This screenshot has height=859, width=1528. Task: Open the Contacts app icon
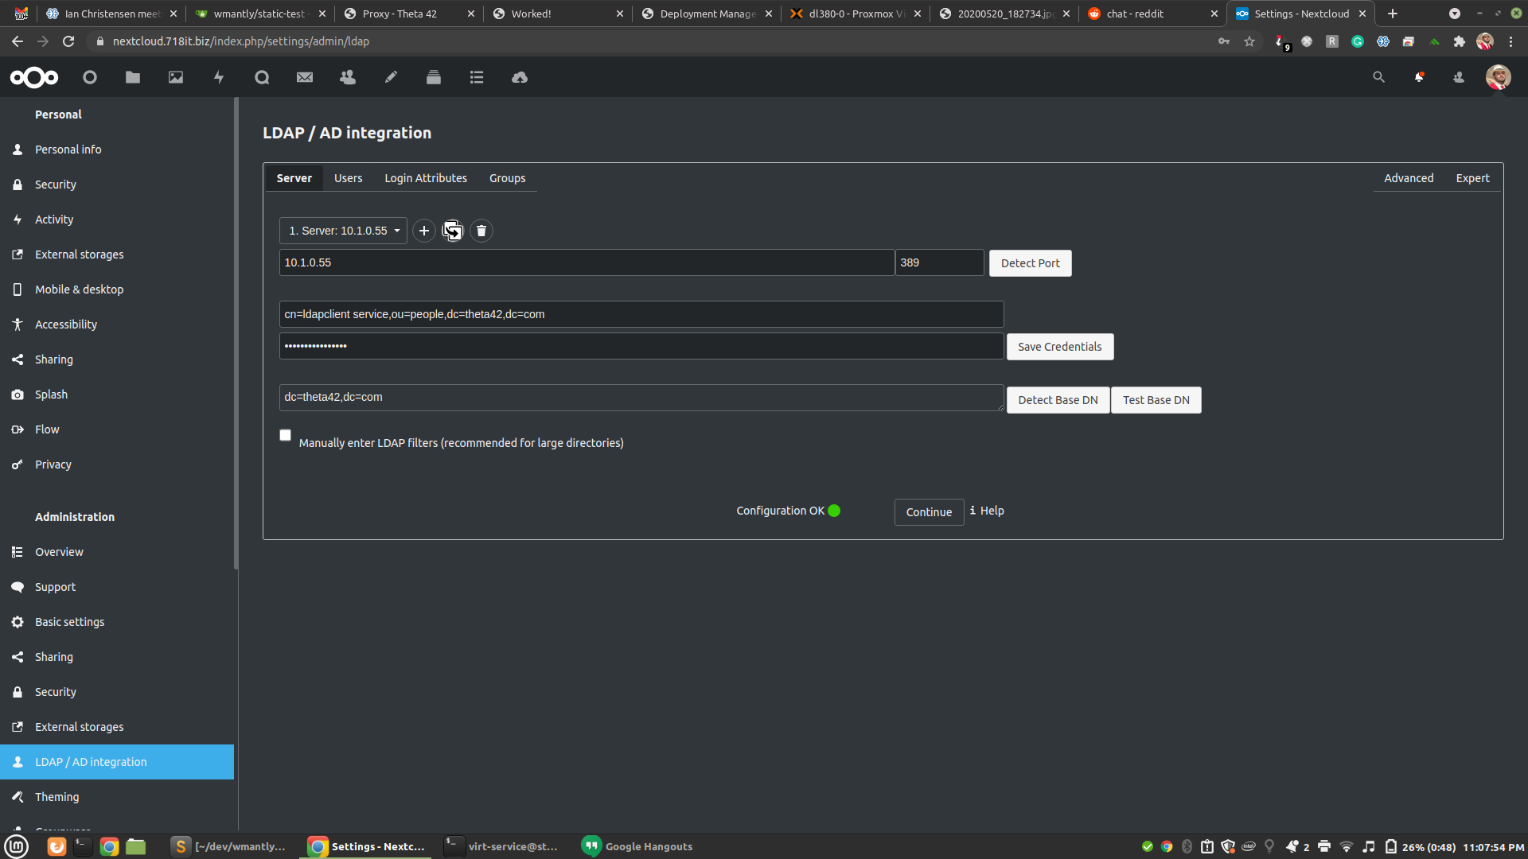point(348,77)
